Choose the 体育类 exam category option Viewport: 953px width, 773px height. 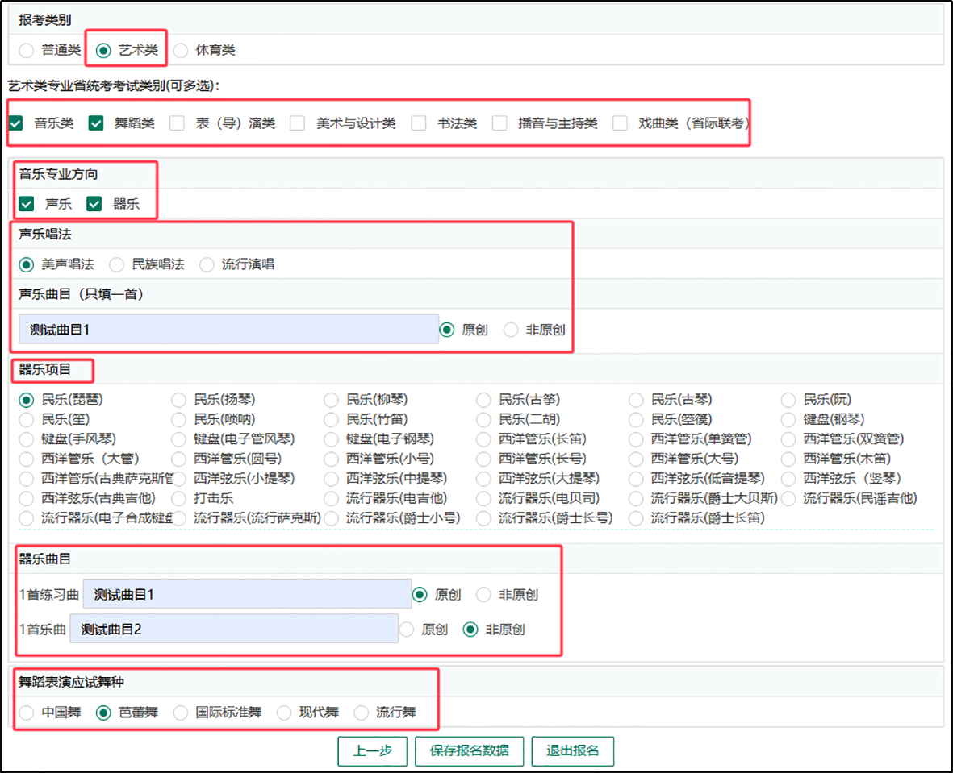click(181, 50)
